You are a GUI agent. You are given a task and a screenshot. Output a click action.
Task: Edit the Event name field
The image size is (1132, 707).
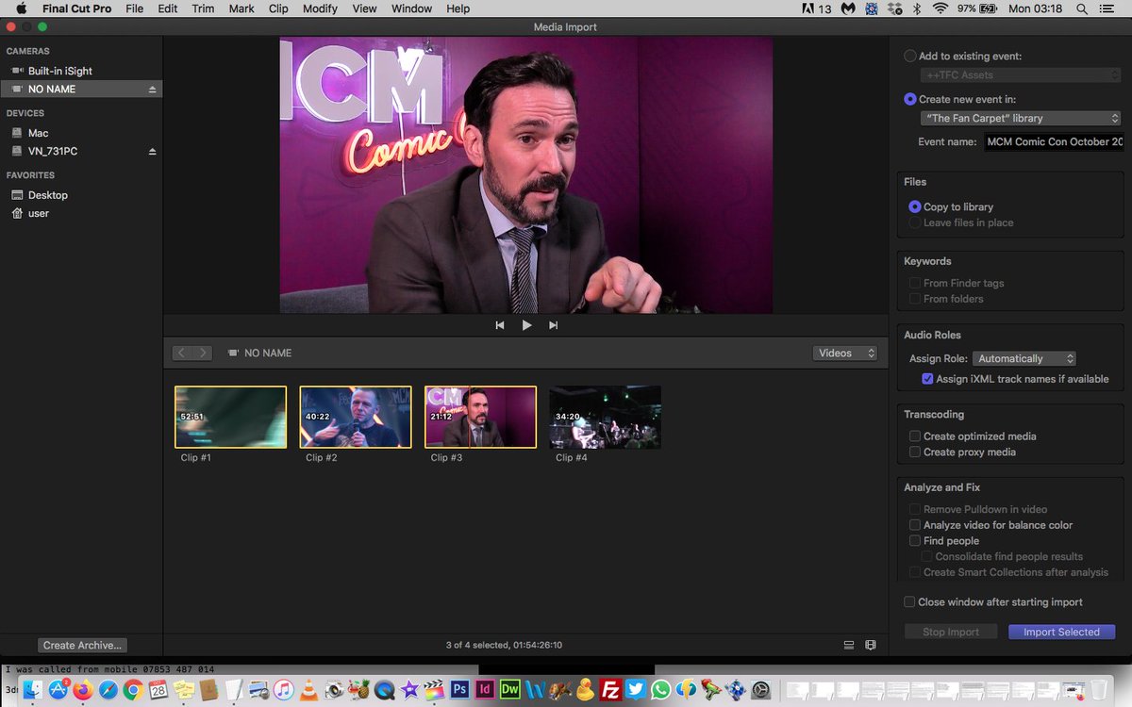tap(1054, 142)
